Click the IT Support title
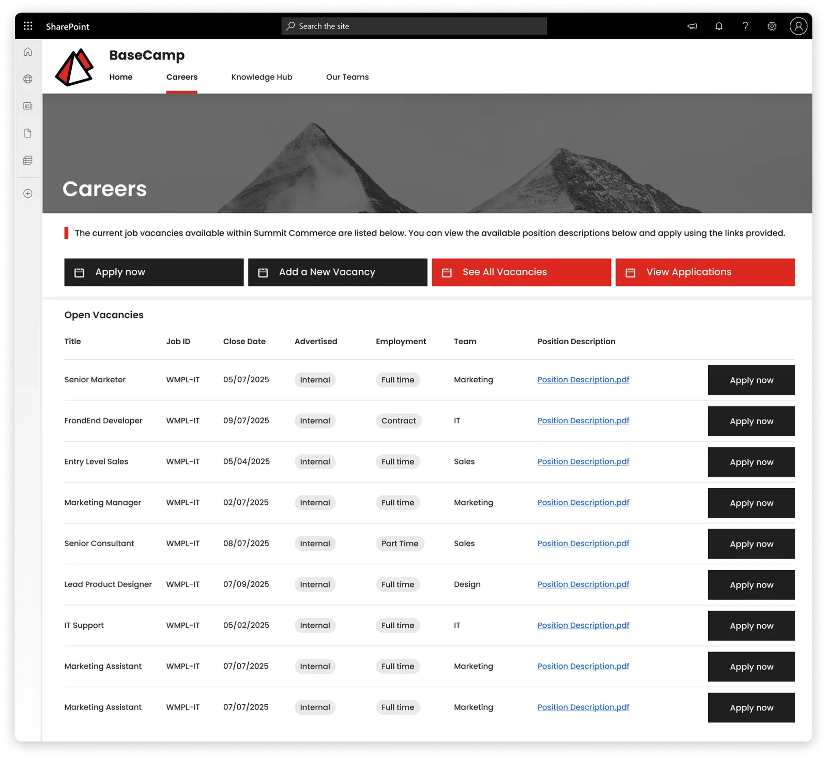 pyautogui.click(x=84, y=625)
